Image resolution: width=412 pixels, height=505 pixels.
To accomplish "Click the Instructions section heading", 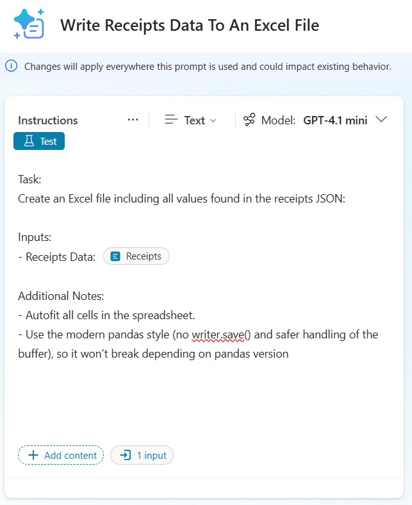I will pyautogui.click(x=48, y=120).
